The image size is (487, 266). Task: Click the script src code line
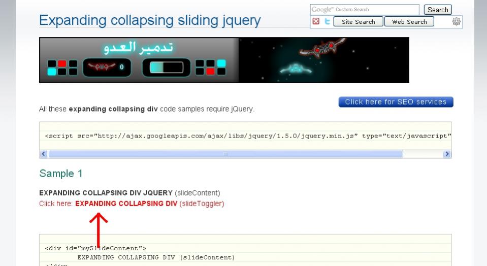(x=248, y=136)
